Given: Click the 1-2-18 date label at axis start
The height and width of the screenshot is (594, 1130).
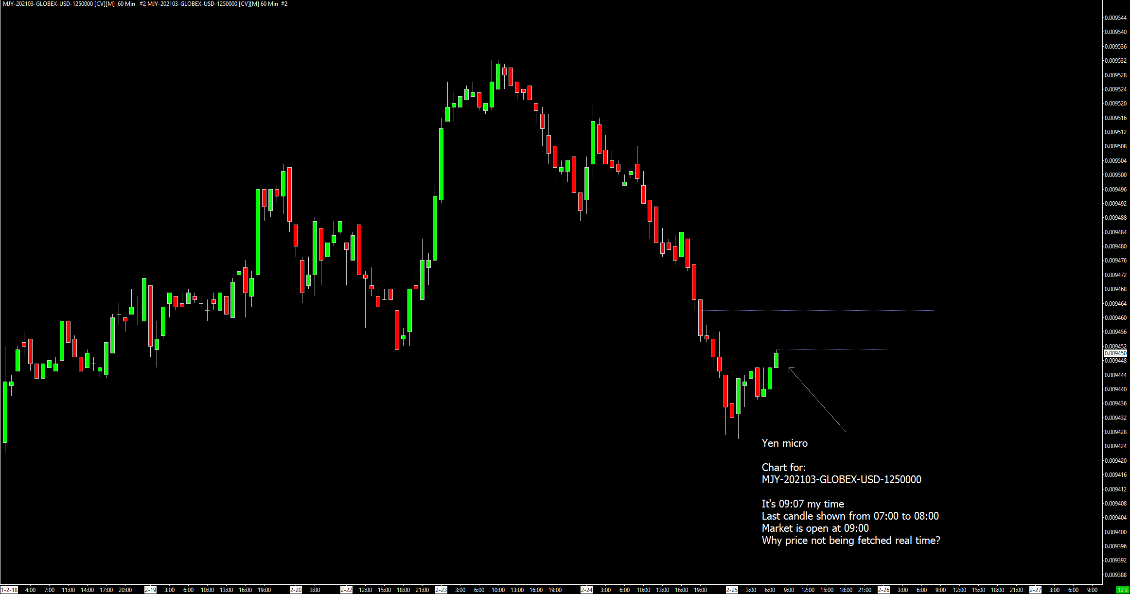Looking at the screenshot, I should point(9,590).
